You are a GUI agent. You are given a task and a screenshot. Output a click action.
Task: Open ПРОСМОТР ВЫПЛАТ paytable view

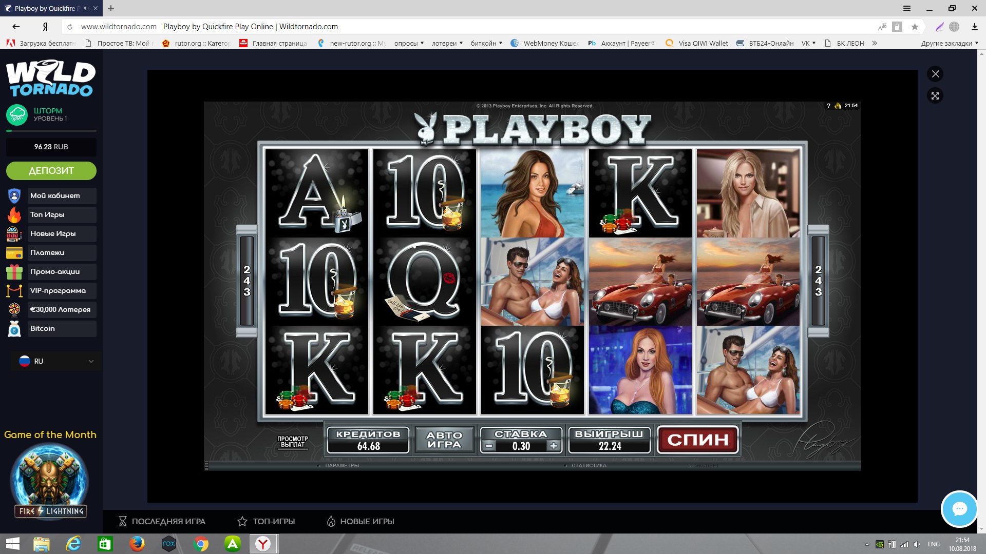(292, 442)
